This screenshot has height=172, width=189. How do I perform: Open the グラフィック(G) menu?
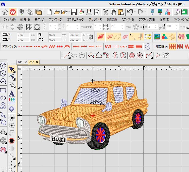tap(147, 19)
